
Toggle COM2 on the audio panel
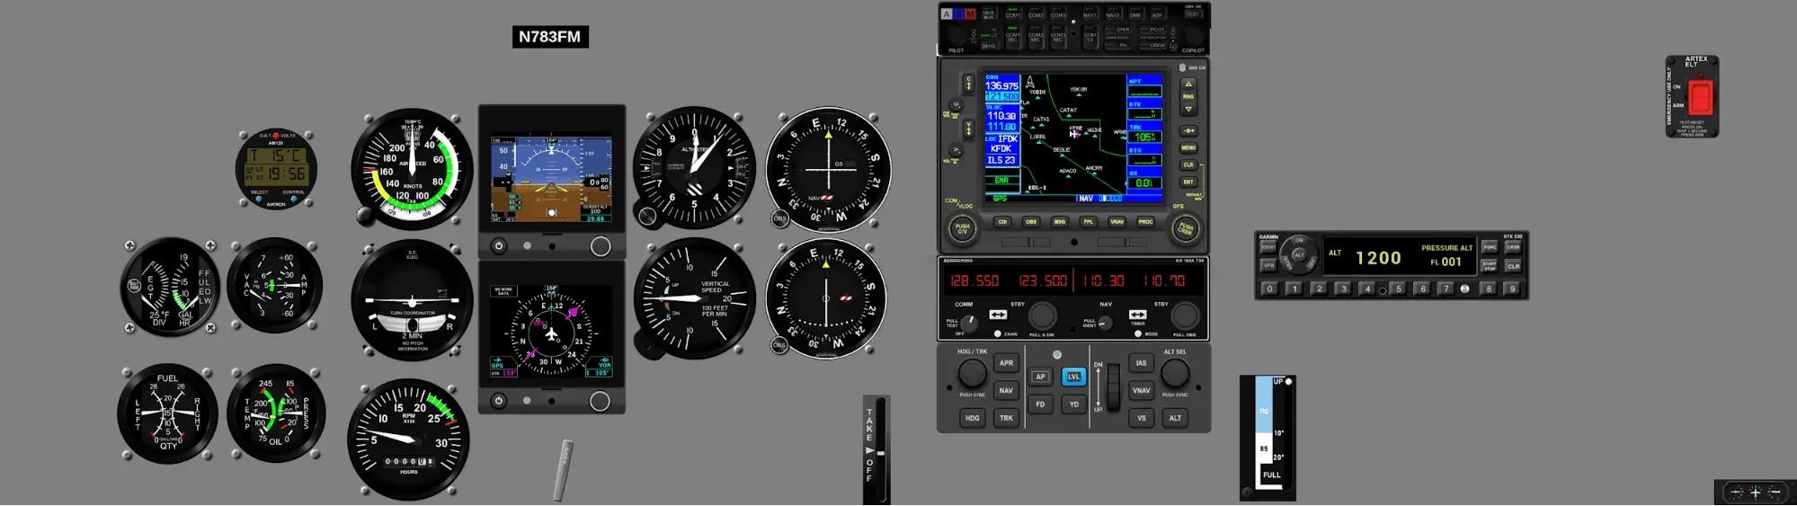[1036, 14]
